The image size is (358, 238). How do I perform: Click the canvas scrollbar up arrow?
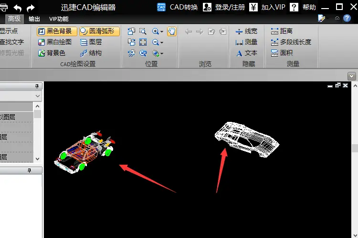point(355,86)
